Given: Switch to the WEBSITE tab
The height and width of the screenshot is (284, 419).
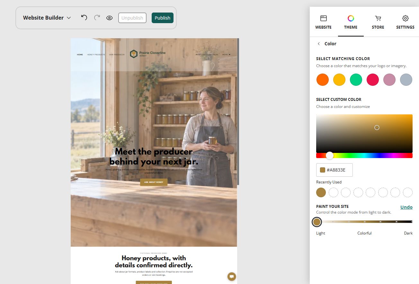Looking at the screenshot, I should click(x=323, y=22).
